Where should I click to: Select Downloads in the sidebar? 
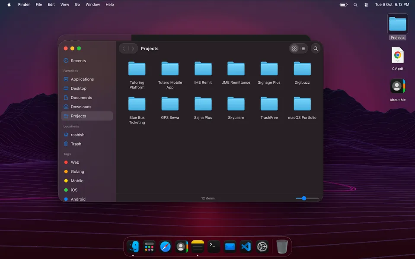[x=87, y=107]
